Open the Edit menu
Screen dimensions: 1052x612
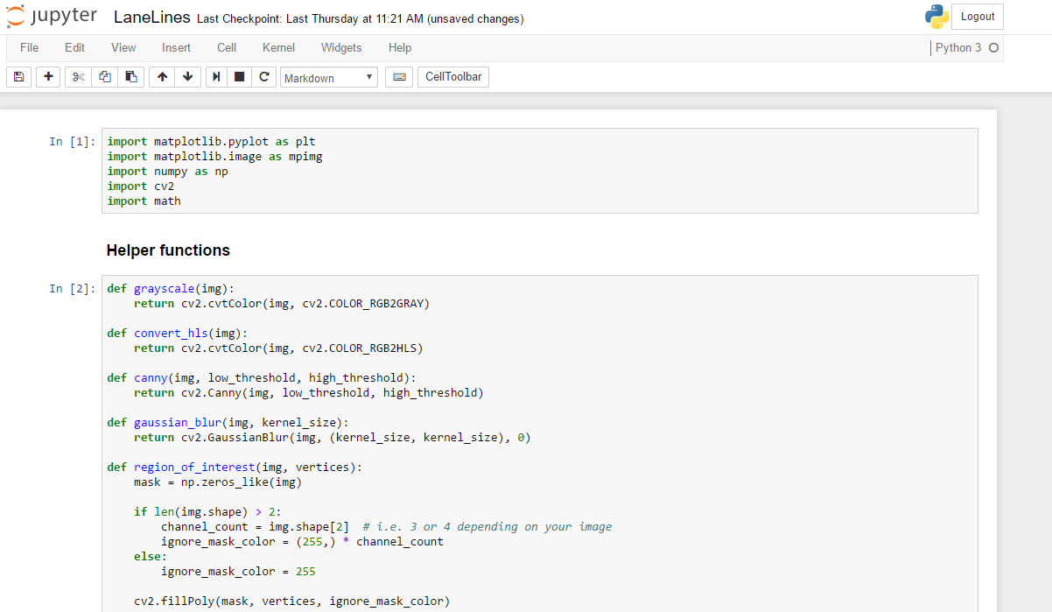74,47
